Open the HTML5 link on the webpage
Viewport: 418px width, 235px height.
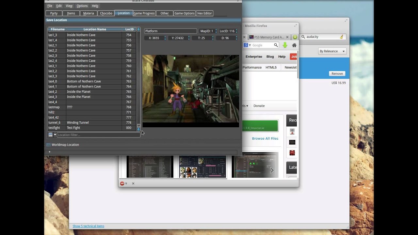pos(271,68)
